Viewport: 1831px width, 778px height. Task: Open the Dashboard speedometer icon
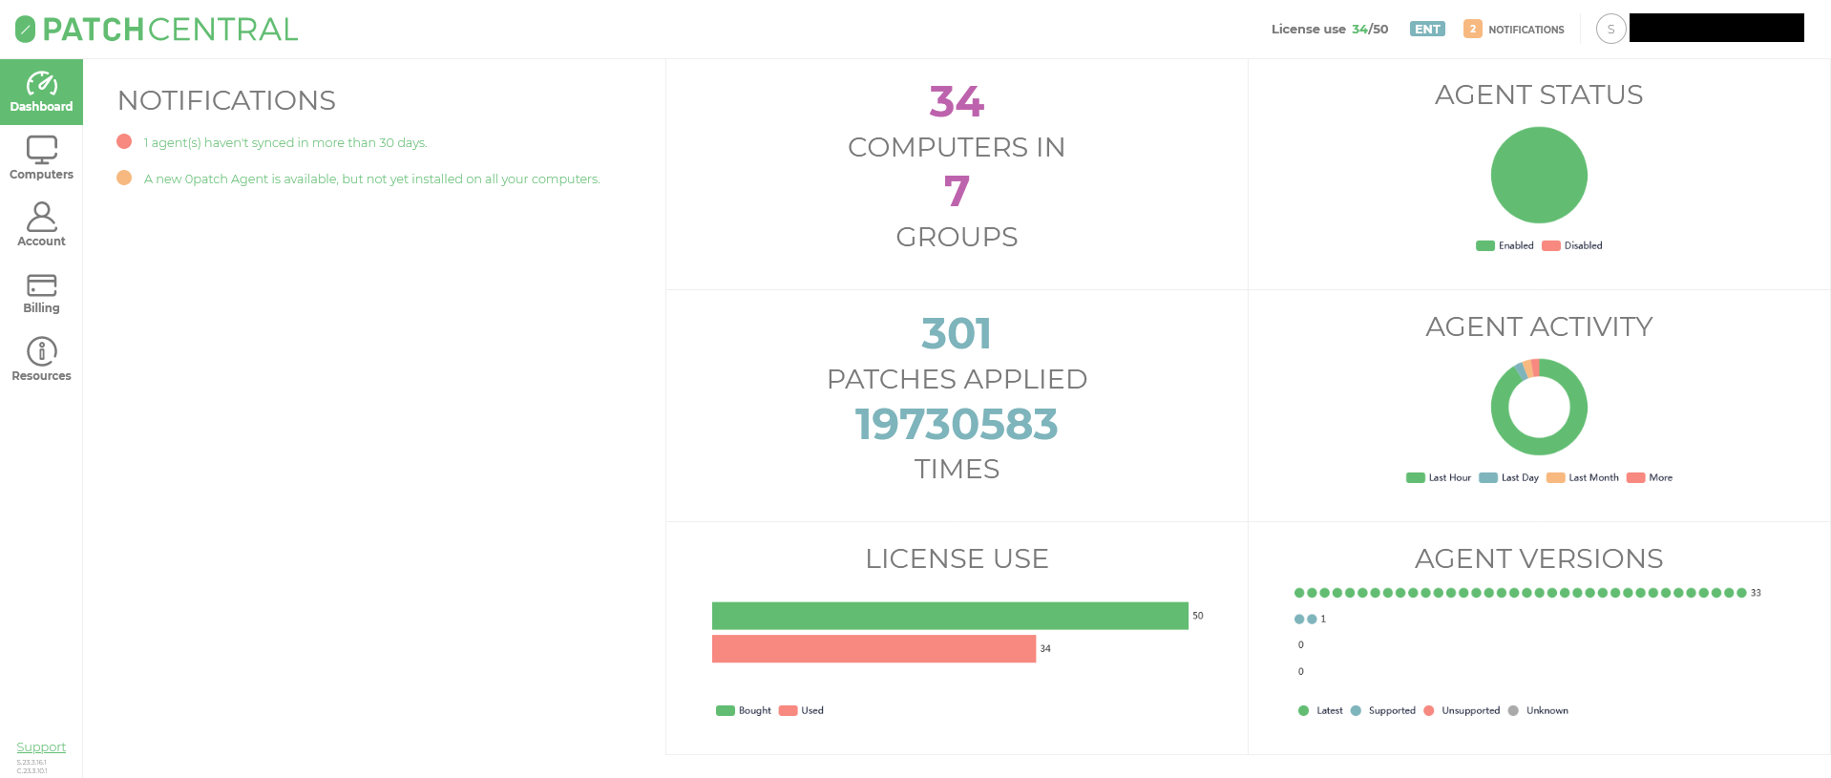(x=41, y=83)
